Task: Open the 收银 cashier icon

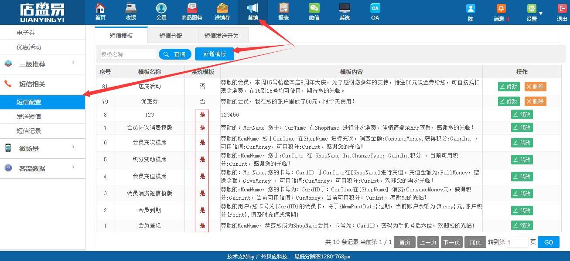Action: click(131, 8)
